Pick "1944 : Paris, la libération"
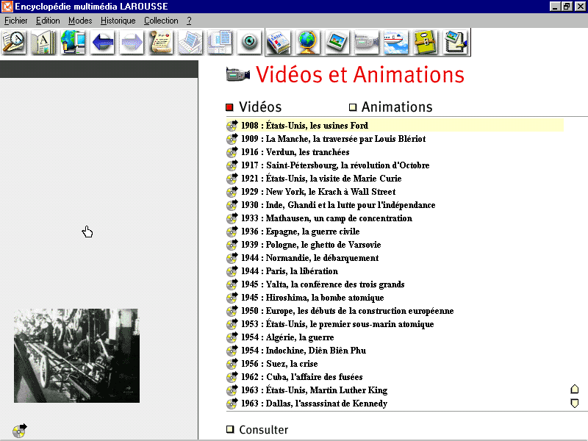This screenshot has width=588, height=441. tap(282, 271)
